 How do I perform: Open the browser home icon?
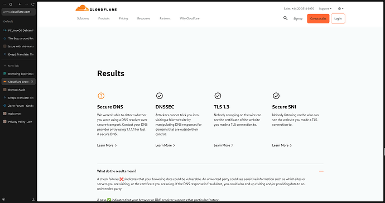pos(11,4)
